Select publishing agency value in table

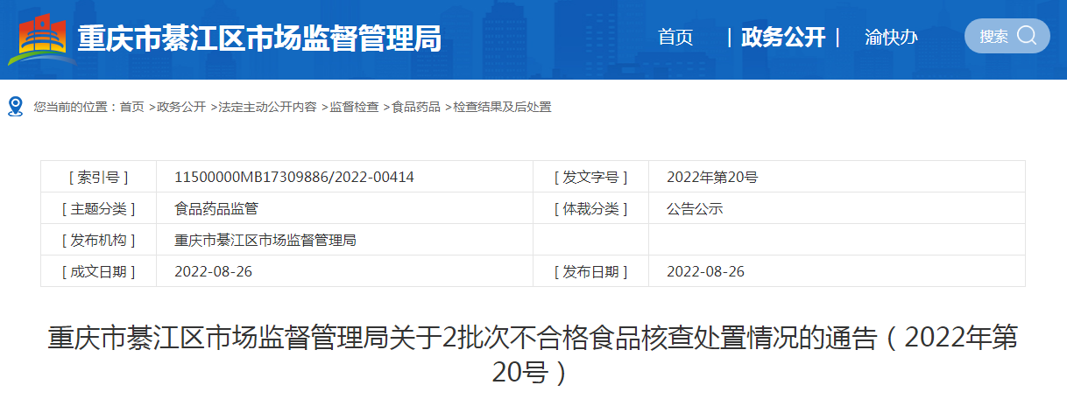point(265,240)
